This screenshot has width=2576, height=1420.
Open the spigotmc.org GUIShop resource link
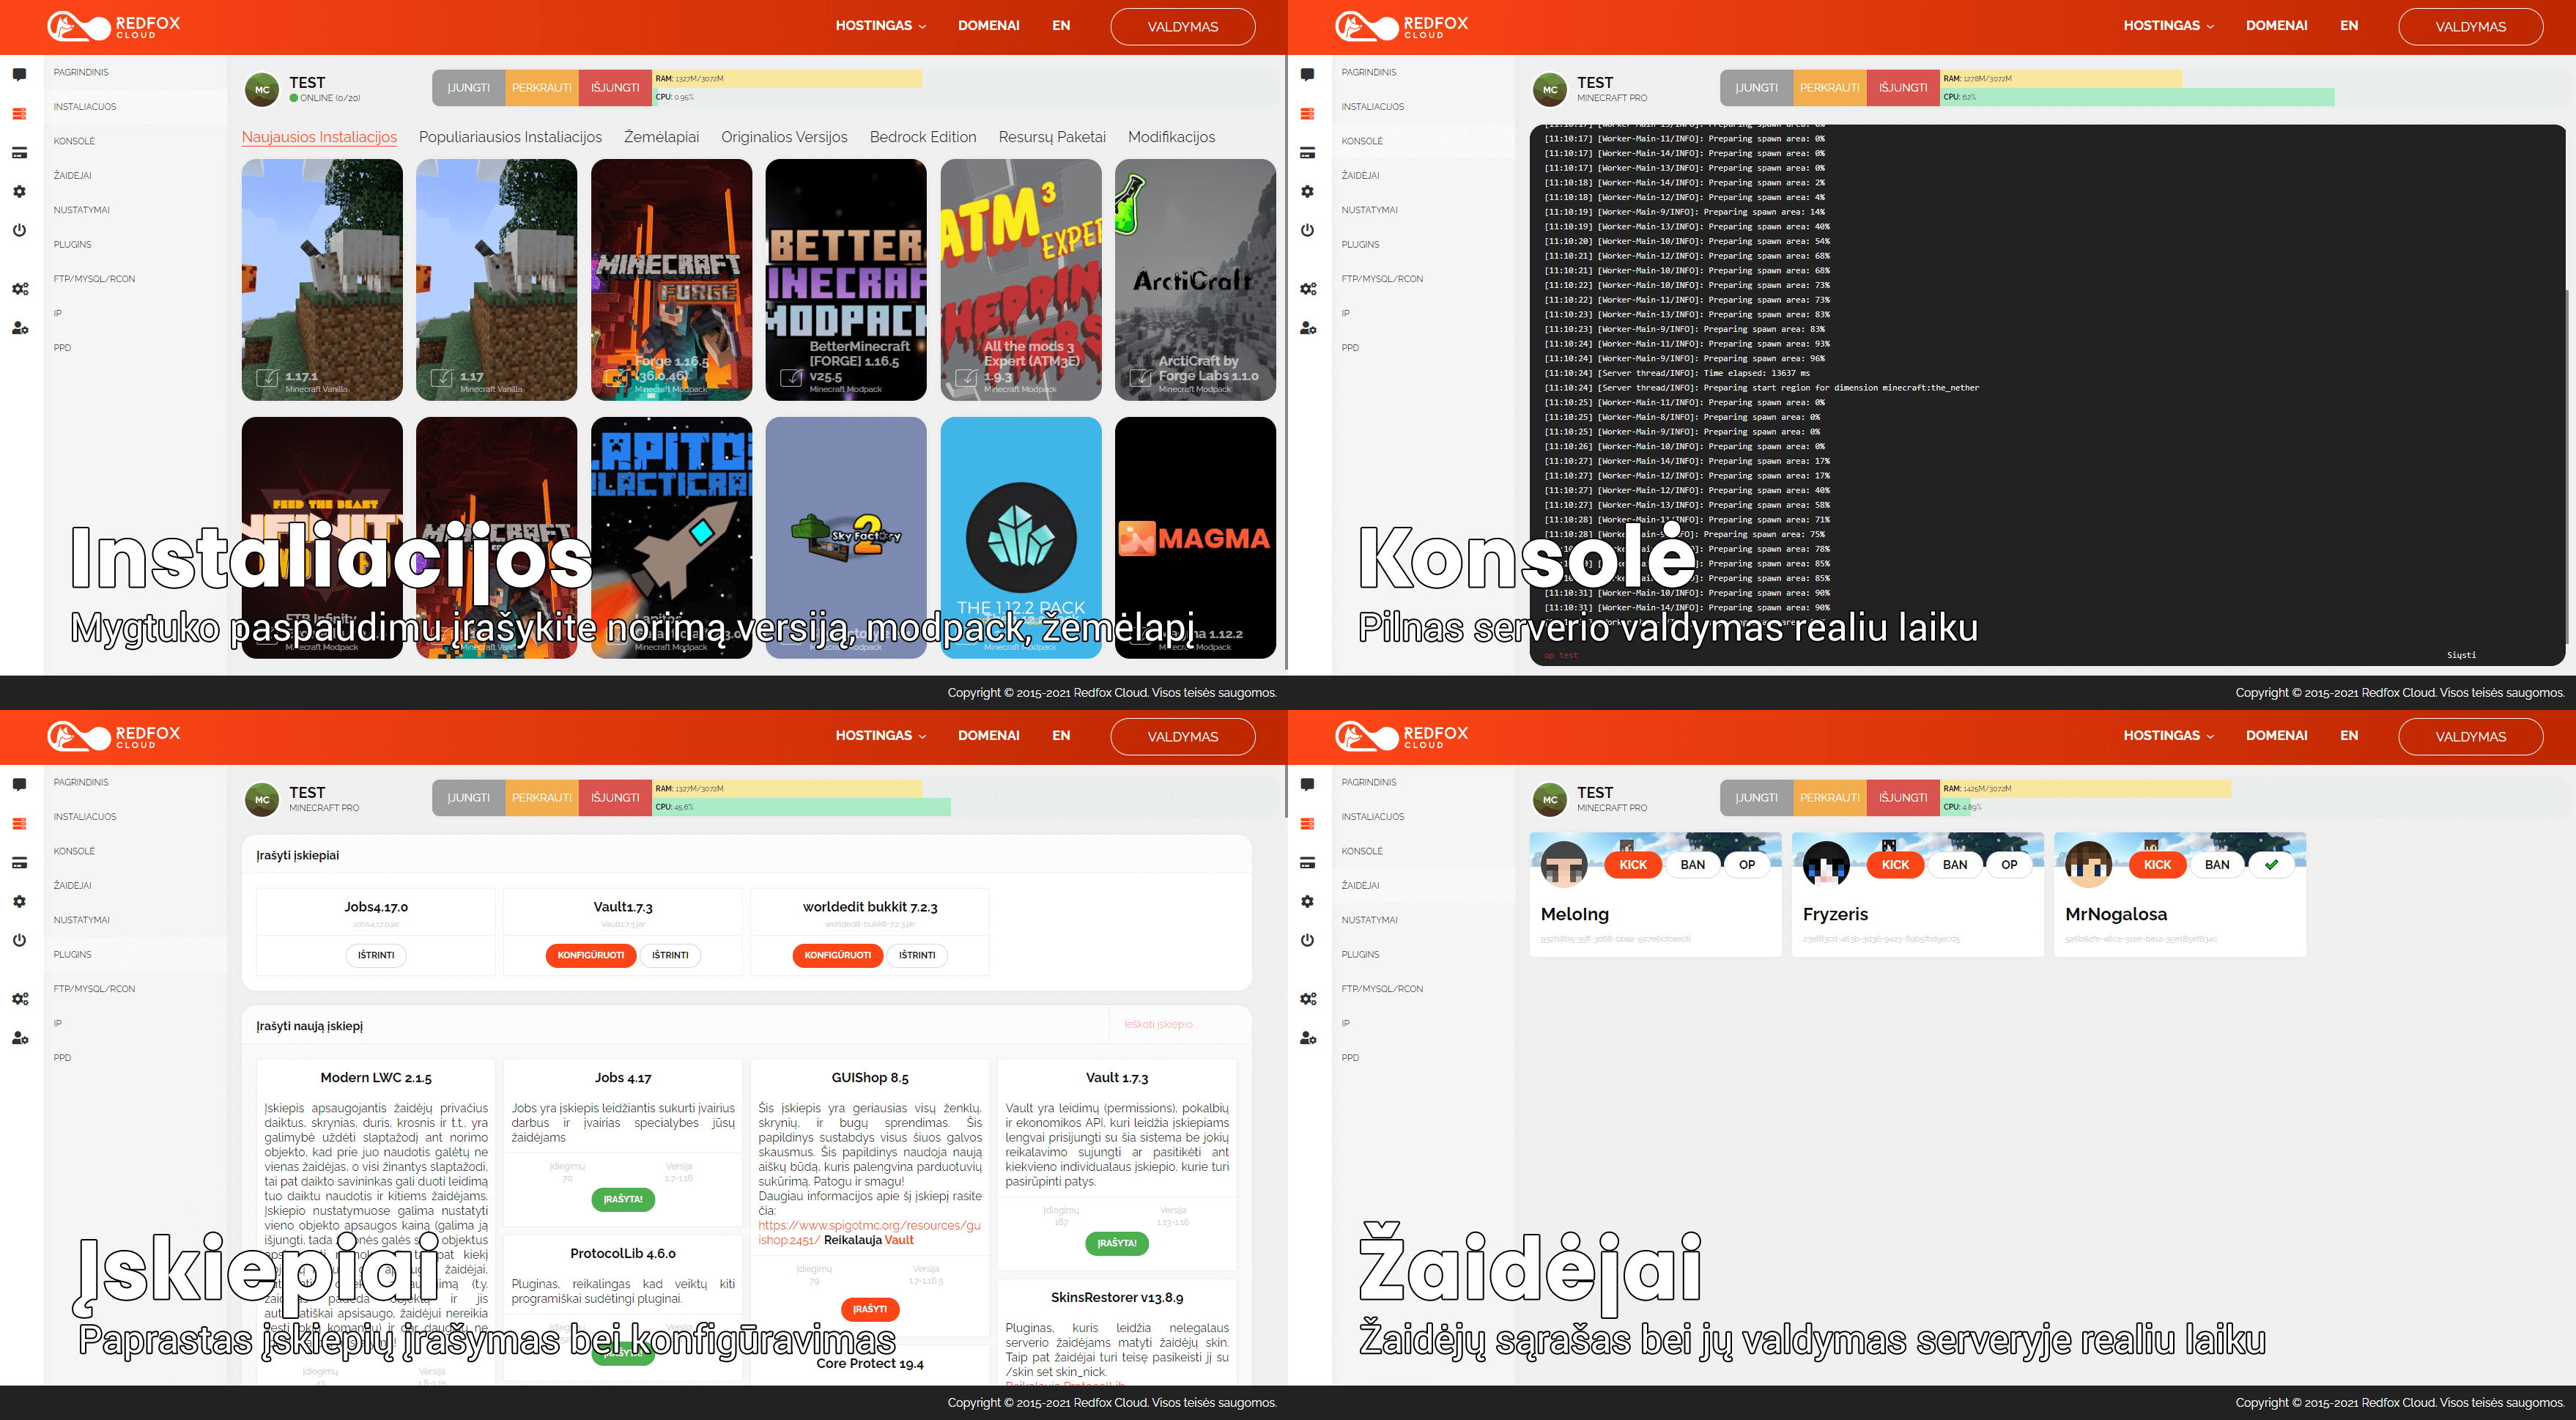point(869,1233)
